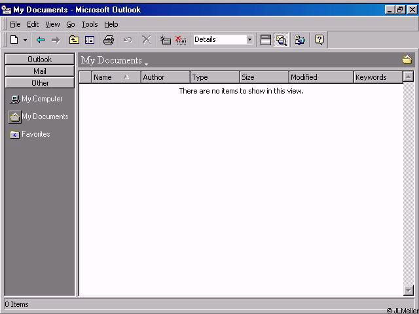Open the File menu
419x314 pixels.
[15, 25]
